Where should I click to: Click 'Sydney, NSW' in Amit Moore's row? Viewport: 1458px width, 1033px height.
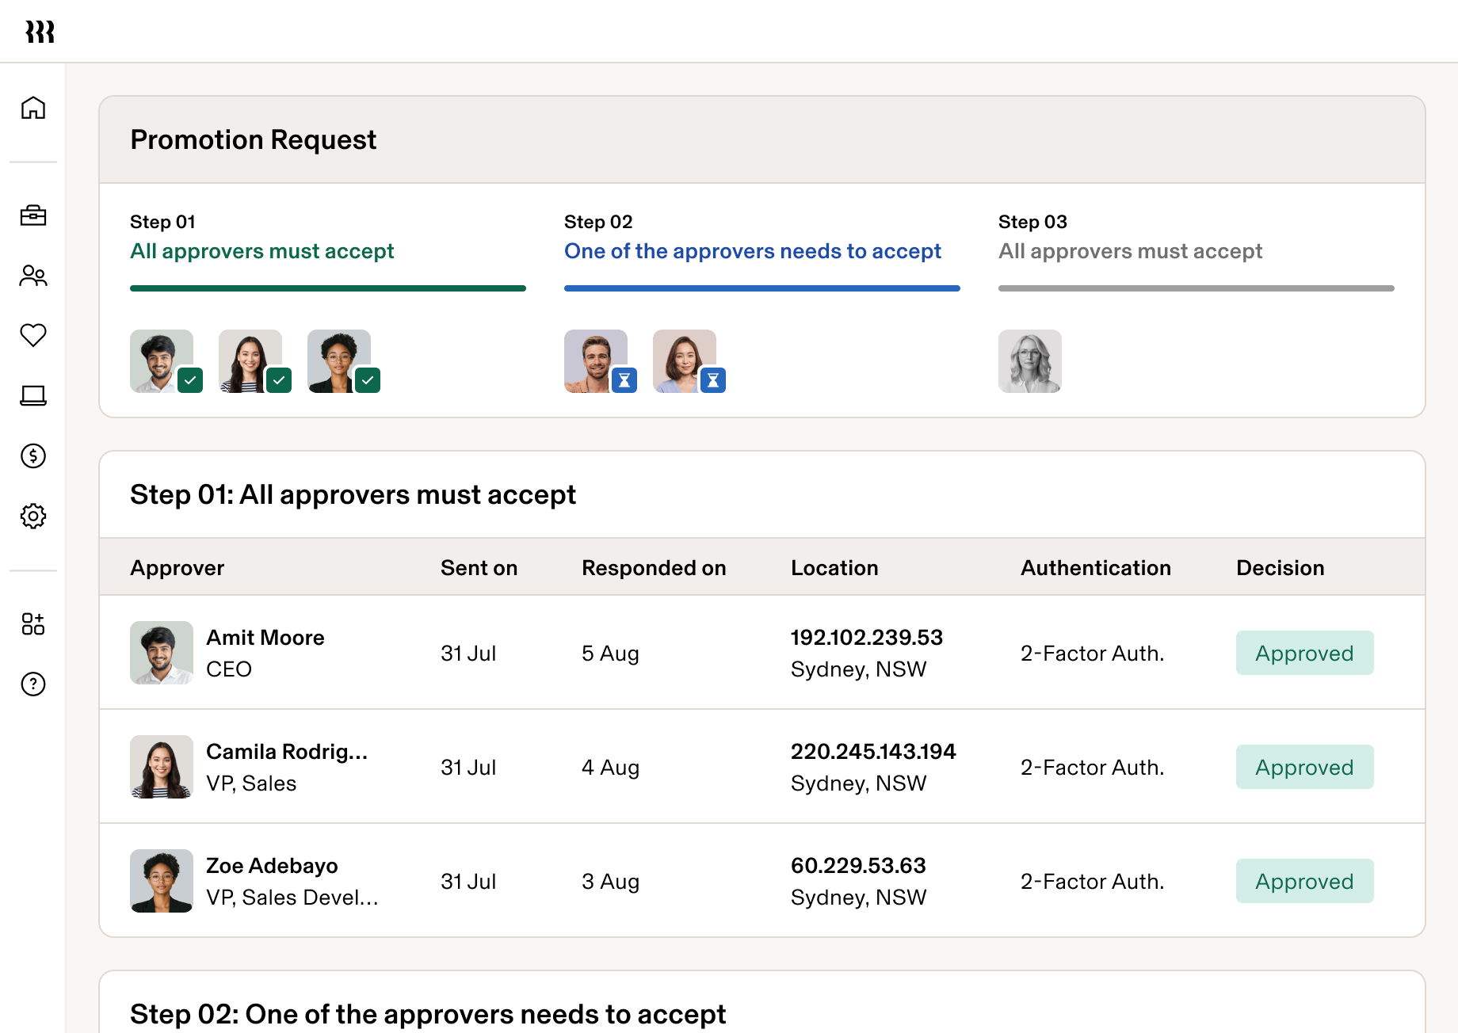coord(858,669)
